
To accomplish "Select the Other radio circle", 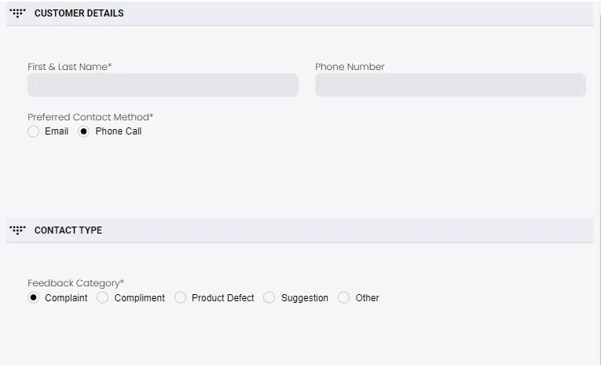I will click(343, 298).
